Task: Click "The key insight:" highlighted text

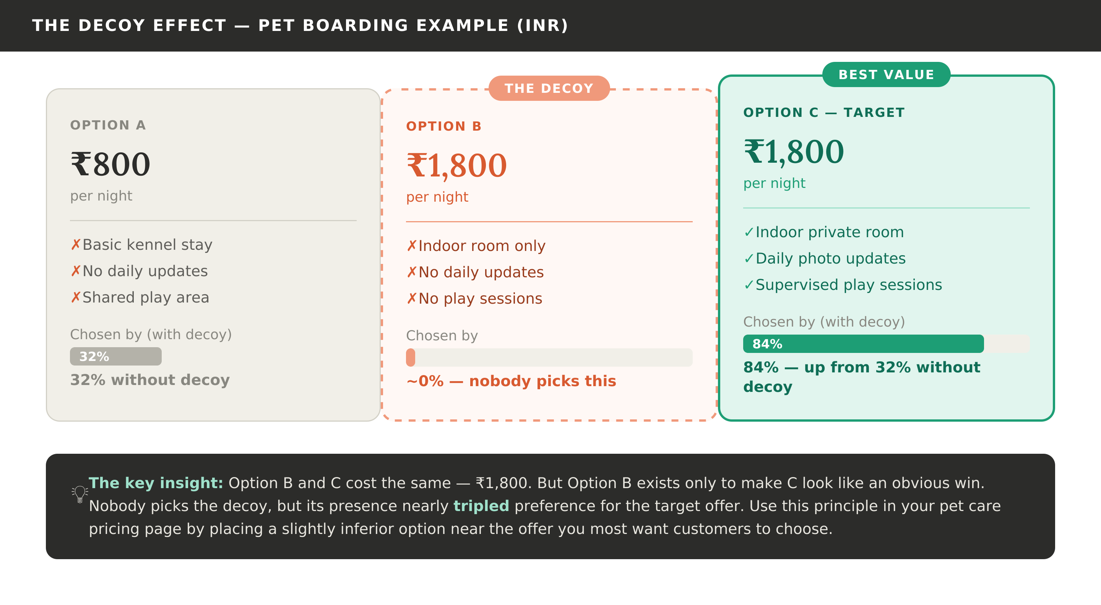Action: pyautogui.click(x=156, y=483)
